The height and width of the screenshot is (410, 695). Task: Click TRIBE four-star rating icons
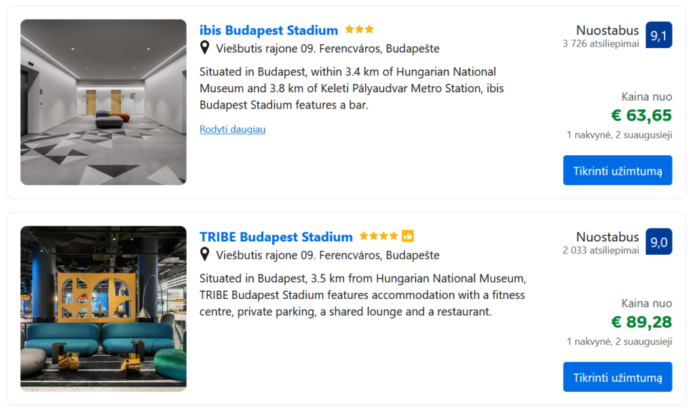(379, 237)
